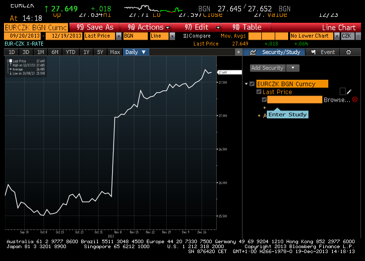365x261 pixels.
Task: Select the Max range tab
Action: click(x=115, y=52)
